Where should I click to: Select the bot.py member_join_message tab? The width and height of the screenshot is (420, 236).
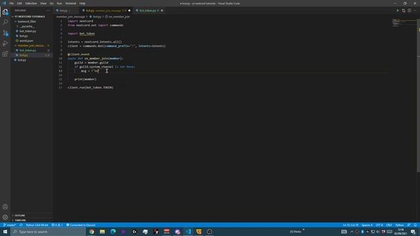point(106,10)
